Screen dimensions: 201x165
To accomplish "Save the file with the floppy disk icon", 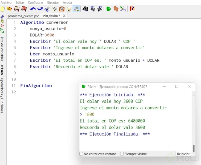I will click(x=16, y=9).
